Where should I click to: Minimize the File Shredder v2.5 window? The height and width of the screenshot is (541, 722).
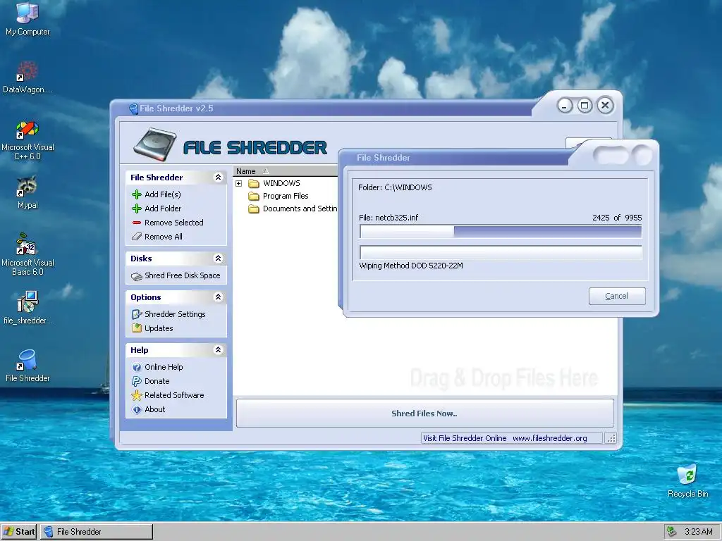(x=565, y=106)
